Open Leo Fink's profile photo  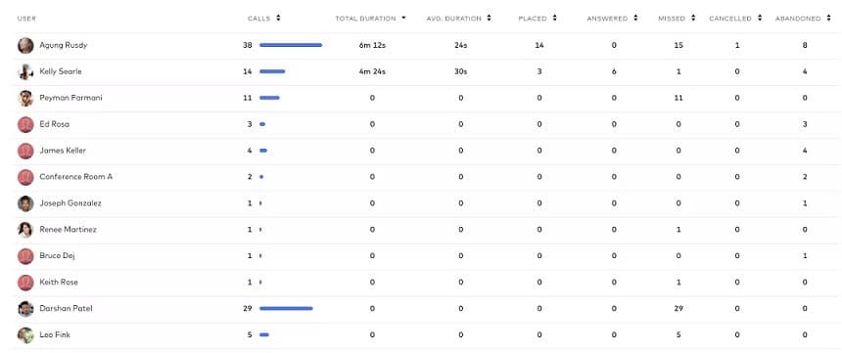(25, 334)
